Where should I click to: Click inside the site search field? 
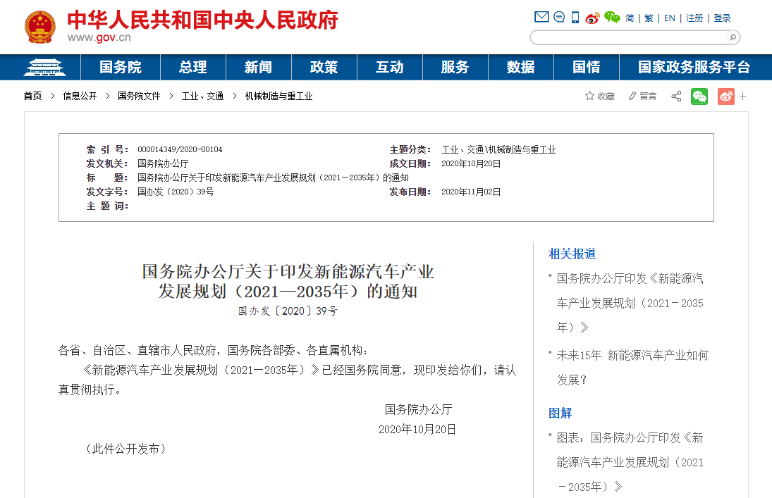629,37
